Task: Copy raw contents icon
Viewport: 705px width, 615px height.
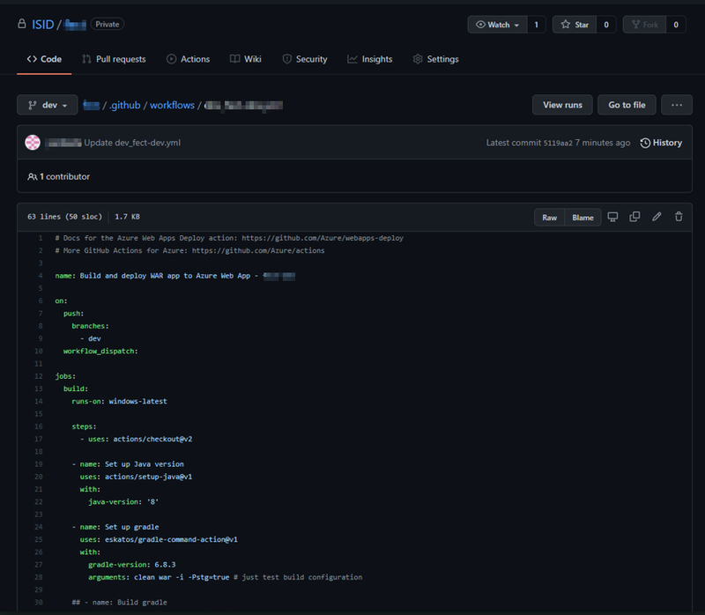Action: point(634,217)
